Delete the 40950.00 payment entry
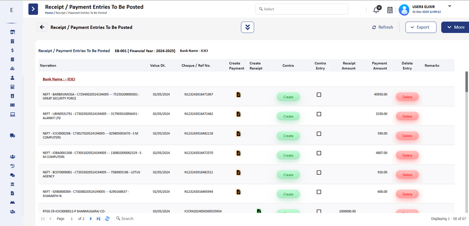 407,97
